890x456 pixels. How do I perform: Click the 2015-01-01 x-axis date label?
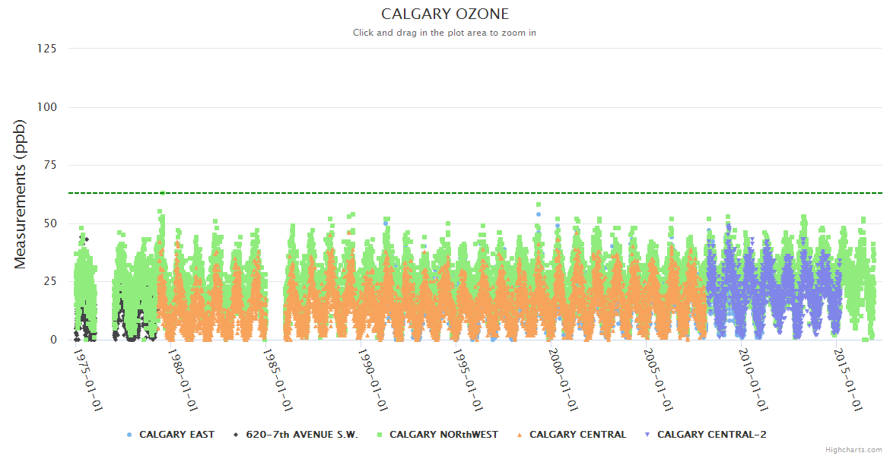click(850, 380)
